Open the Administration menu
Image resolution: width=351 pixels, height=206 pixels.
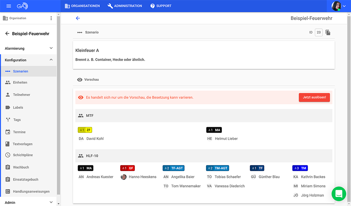point(124,6)
